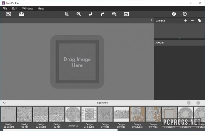Open the Edit menu
205x131 pixels.
click(x=15, y=8)
